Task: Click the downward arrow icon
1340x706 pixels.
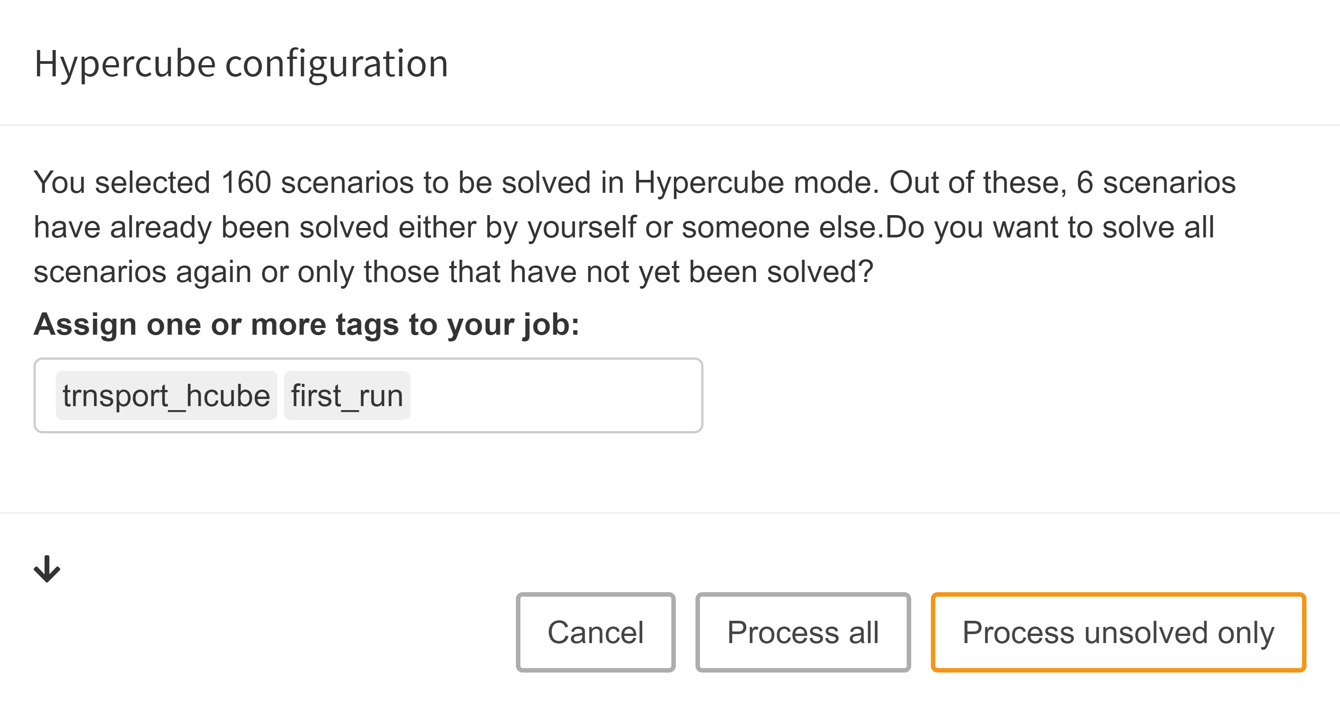Action: (x=47, y=569)
